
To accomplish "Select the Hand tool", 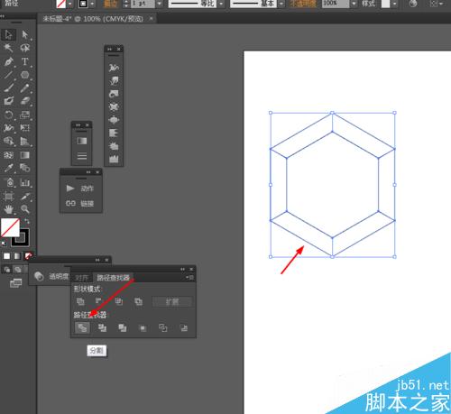I will click(x=8, y=209).
